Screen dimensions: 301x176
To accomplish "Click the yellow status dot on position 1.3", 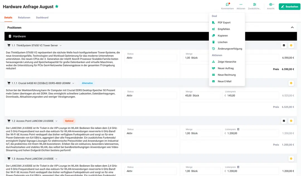I will coord(291,158).
